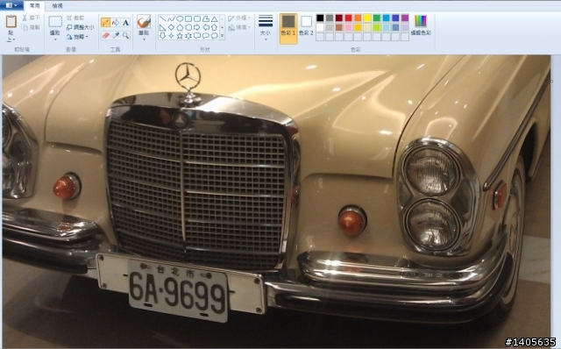
Task: Activate the 色彩 1 (Color 1) selector
Action: pos(288,29)
